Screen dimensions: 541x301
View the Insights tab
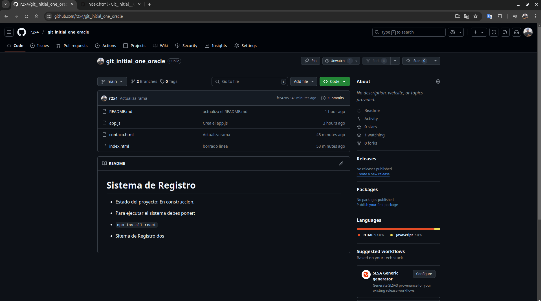[x=216, y=46]
